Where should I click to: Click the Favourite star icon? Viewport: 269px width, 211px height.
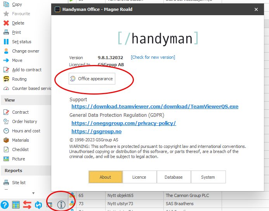[6, 14]
